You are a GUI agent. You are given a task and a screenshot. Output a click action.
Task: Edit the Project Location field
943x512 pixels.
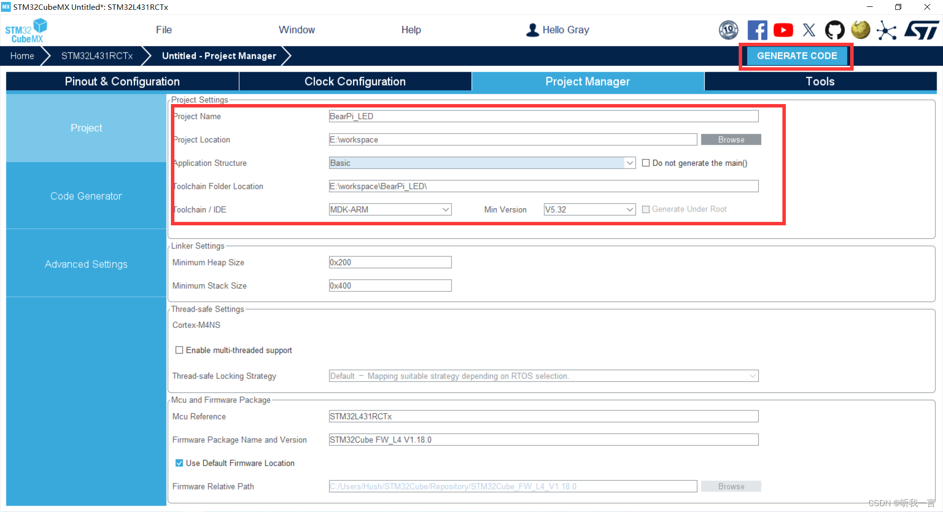pos(513,140)
